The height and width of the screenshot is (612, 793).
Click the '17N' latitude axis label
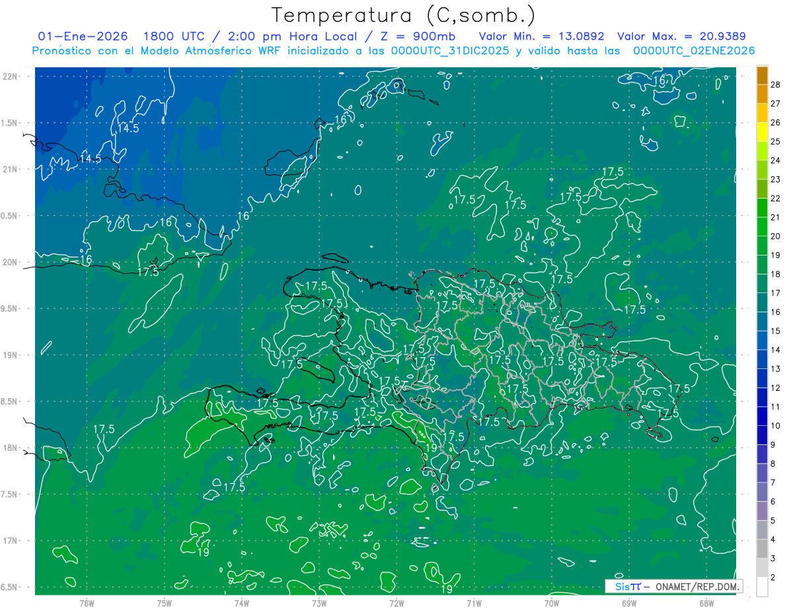[x=9, y=541]
